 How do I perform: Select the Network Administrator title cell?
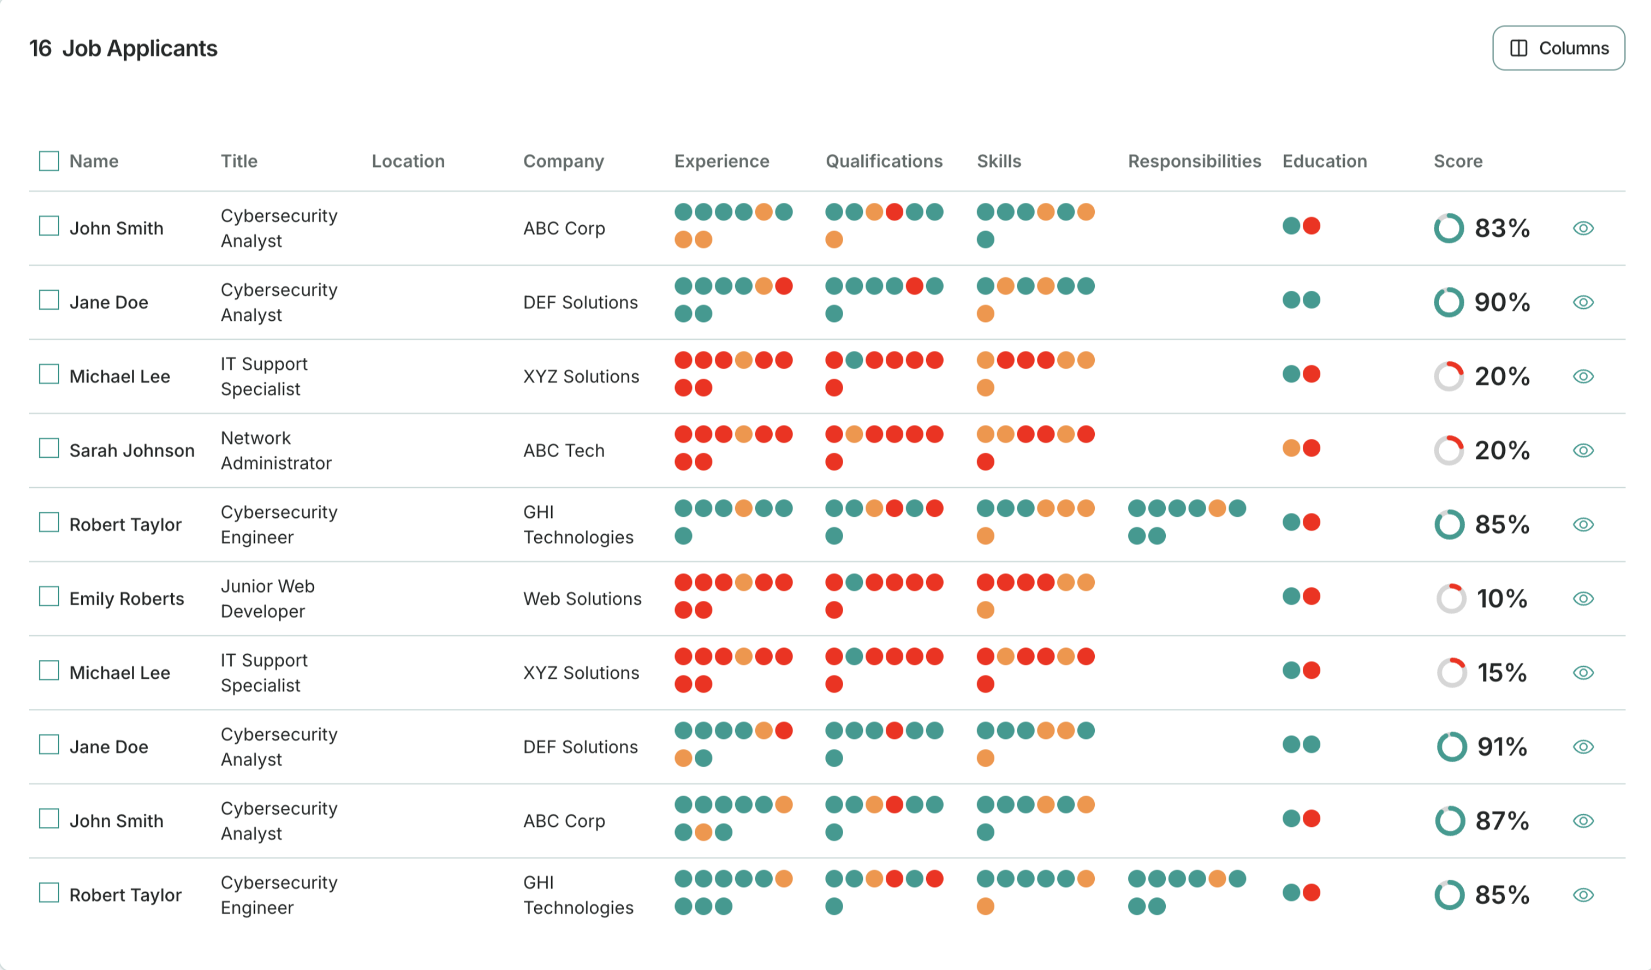(276, 450)
